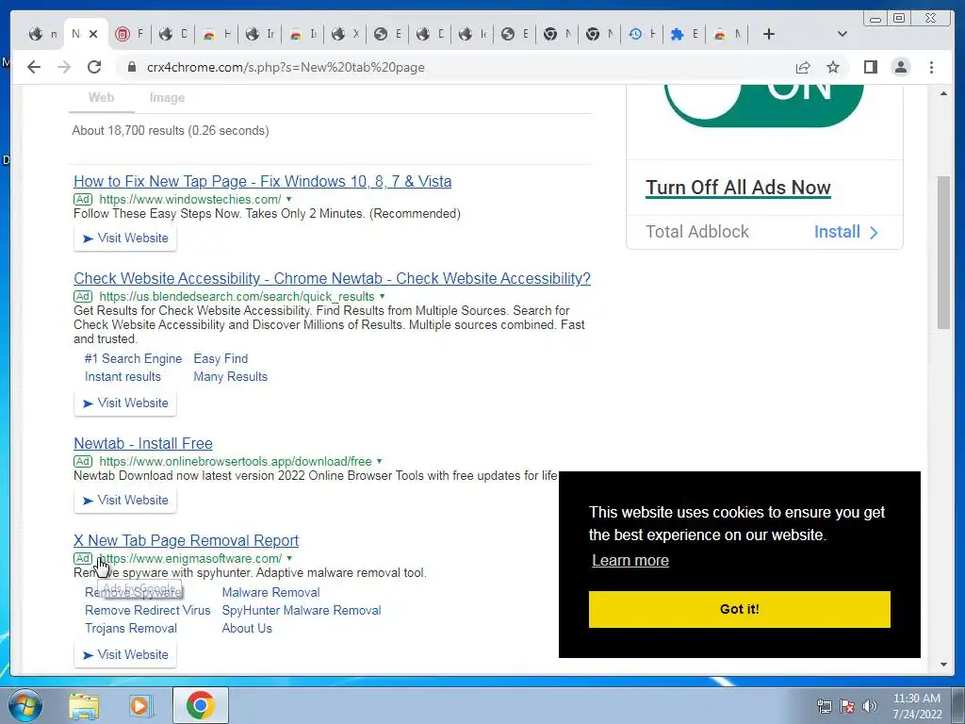
Task: Open cookie 'Learn more' link
Action: tap(630, 560)
